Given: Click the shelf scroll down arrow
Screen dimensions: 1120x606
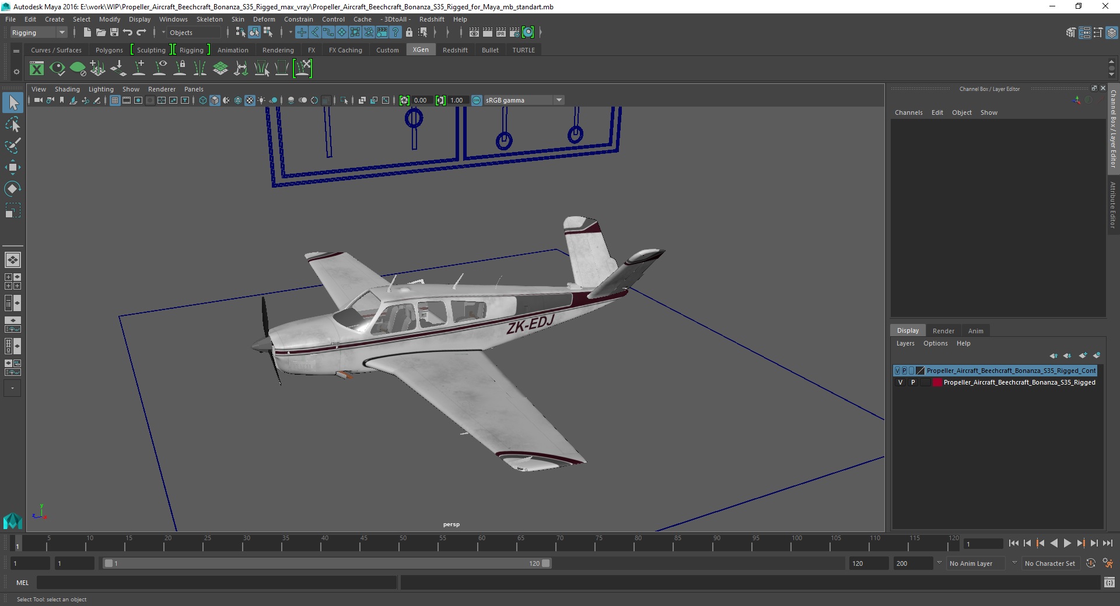Looking at the screenshot, I should point(1111,75).
